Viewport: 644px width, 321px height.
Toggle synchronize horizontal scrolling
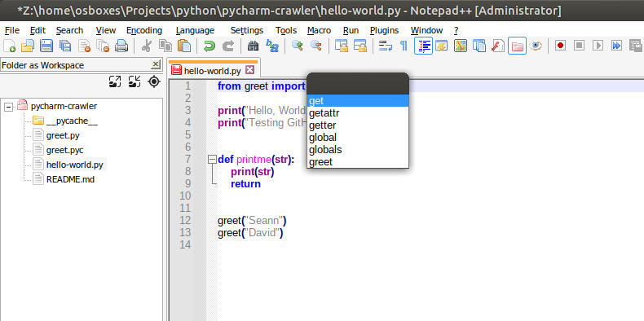coord(359,46)
